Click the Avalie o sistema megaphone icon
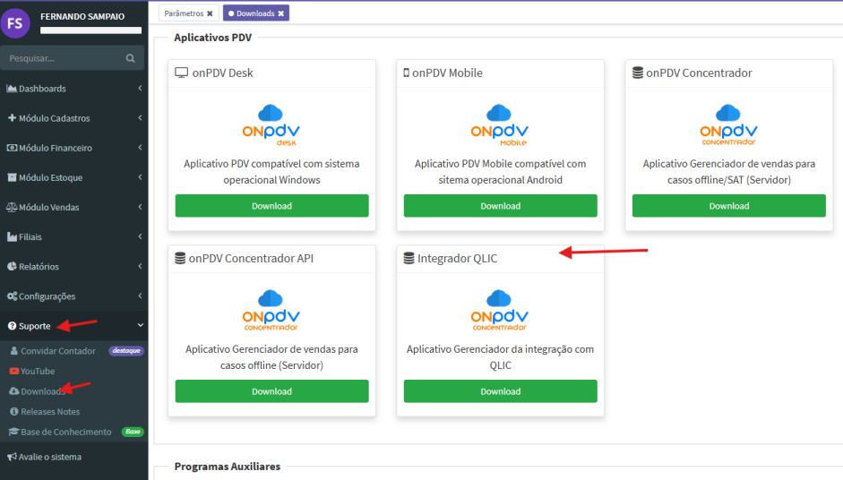Image resolution: width=843 pixels, height=480 pixels. 12,457
